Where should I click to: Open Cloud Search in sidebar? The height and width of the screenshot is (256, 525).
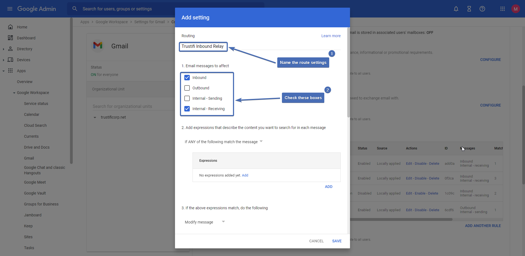[35, 125]
